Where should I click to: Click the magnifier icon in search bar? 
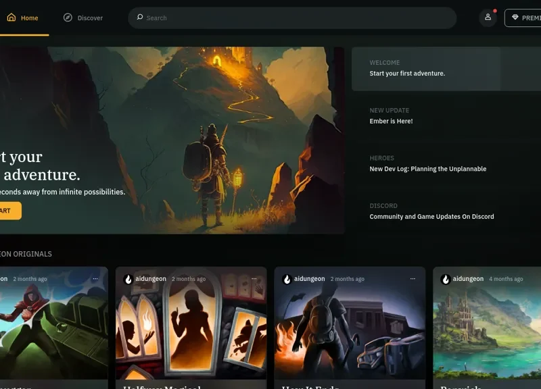click(x=139, y=18)
